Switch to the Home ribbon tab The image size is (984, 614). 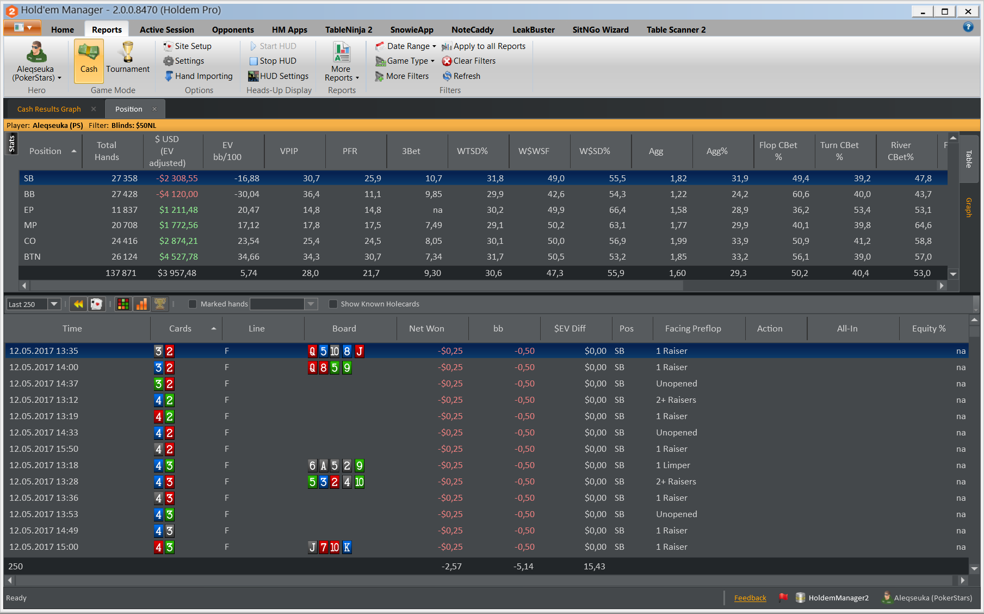coord(63,30)
